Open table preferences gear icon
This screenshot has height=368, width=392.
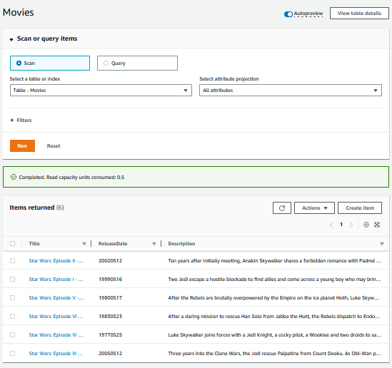coord(366,225)
